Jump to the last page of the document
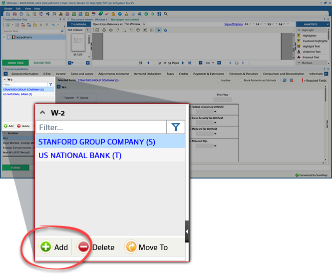332x274 pixels. point(190,63)
